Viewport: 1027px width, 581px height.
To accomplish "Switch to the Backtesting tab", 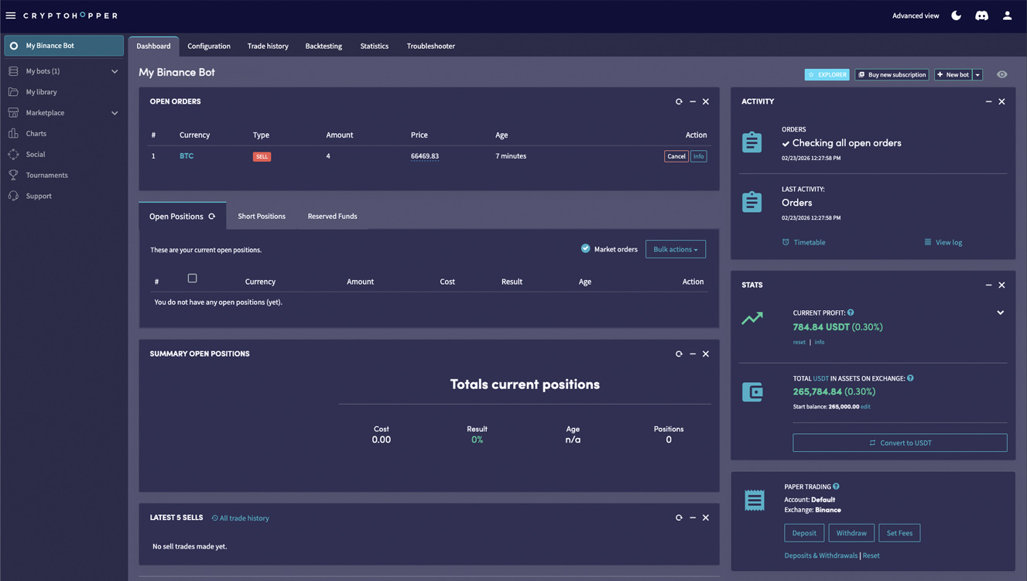I will [324, 46].
